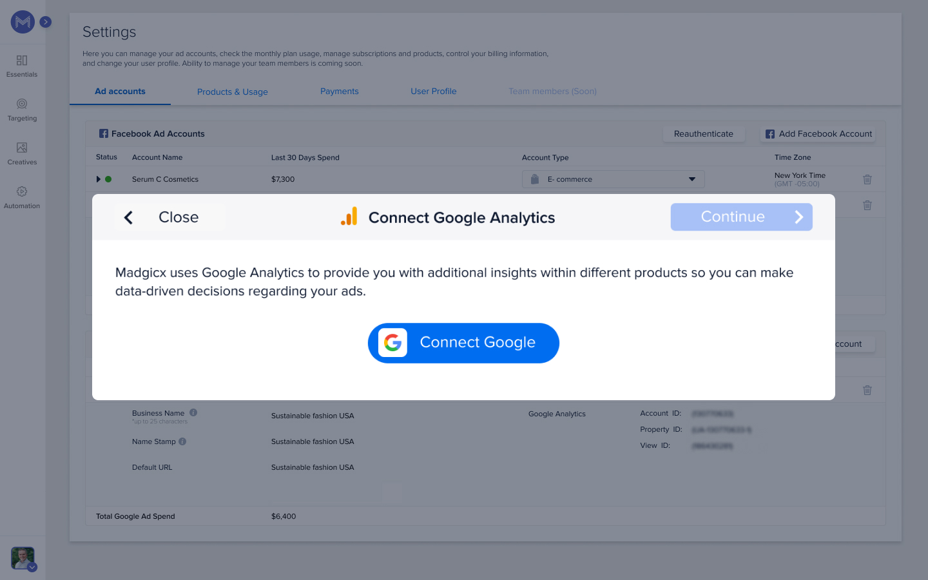Click the Reauthenticate button
This screenshot has width=928, height=580.
tap(704, 134)
